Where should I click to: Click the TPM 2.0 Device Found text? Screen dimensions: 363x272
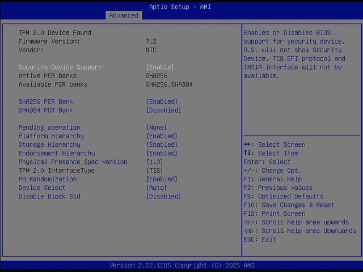55,33
